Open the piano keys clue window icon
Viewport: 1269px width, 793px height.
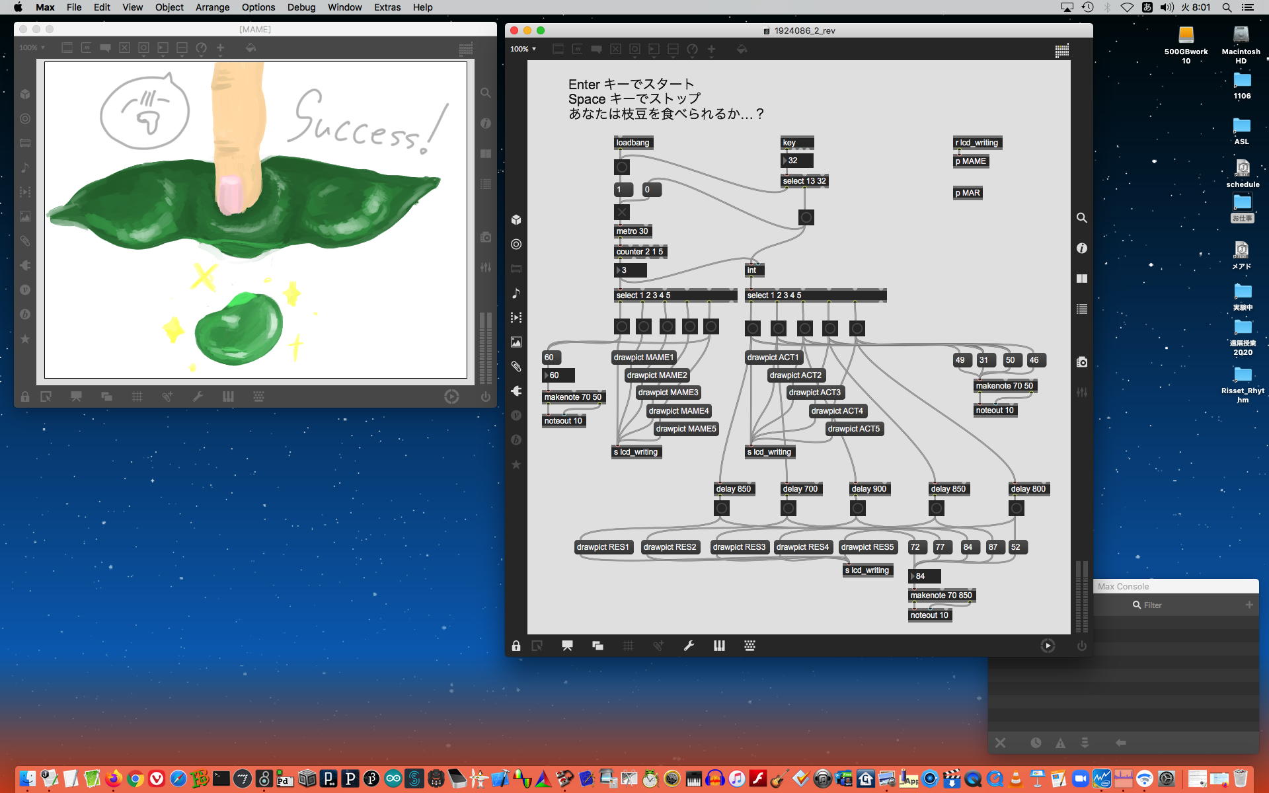719,646
